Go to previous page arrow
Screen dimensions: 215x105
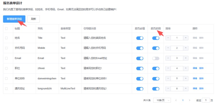click(x=176, y=100)
